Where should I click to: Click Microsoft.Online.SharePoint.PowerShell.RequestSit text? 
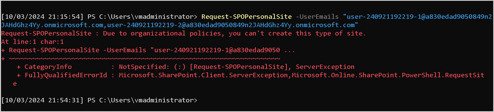pos(388,75)
